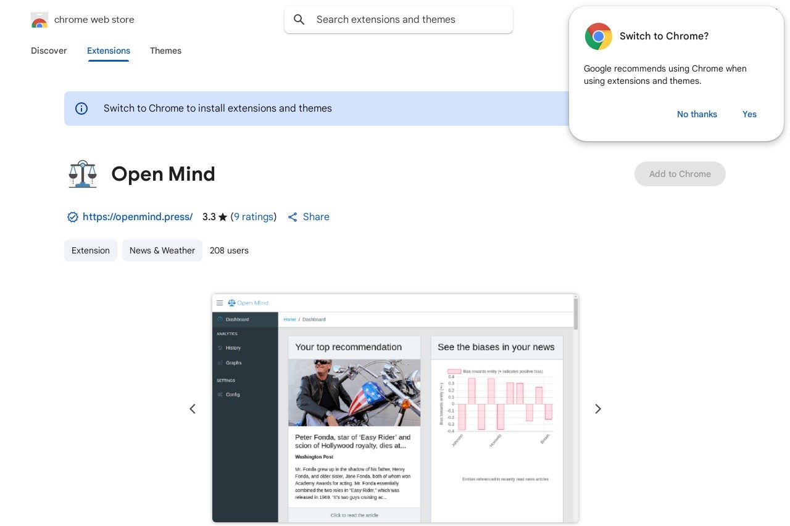The image size is (790, 526).
Task: Click the Your top recommendation heading
Action: 349,347
